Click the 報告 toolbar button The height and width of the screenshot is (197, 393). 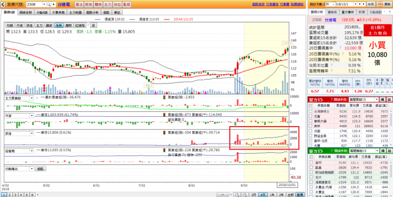pos(88,4)
